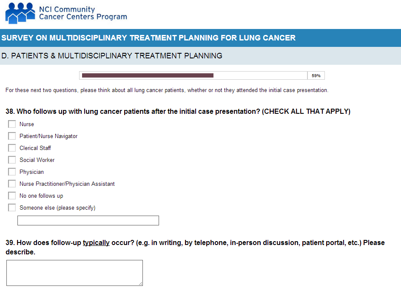401x297 pixels.
Task: Select the Patient/Nurse Navigator checkbox
Action: [x=12, y=136]
